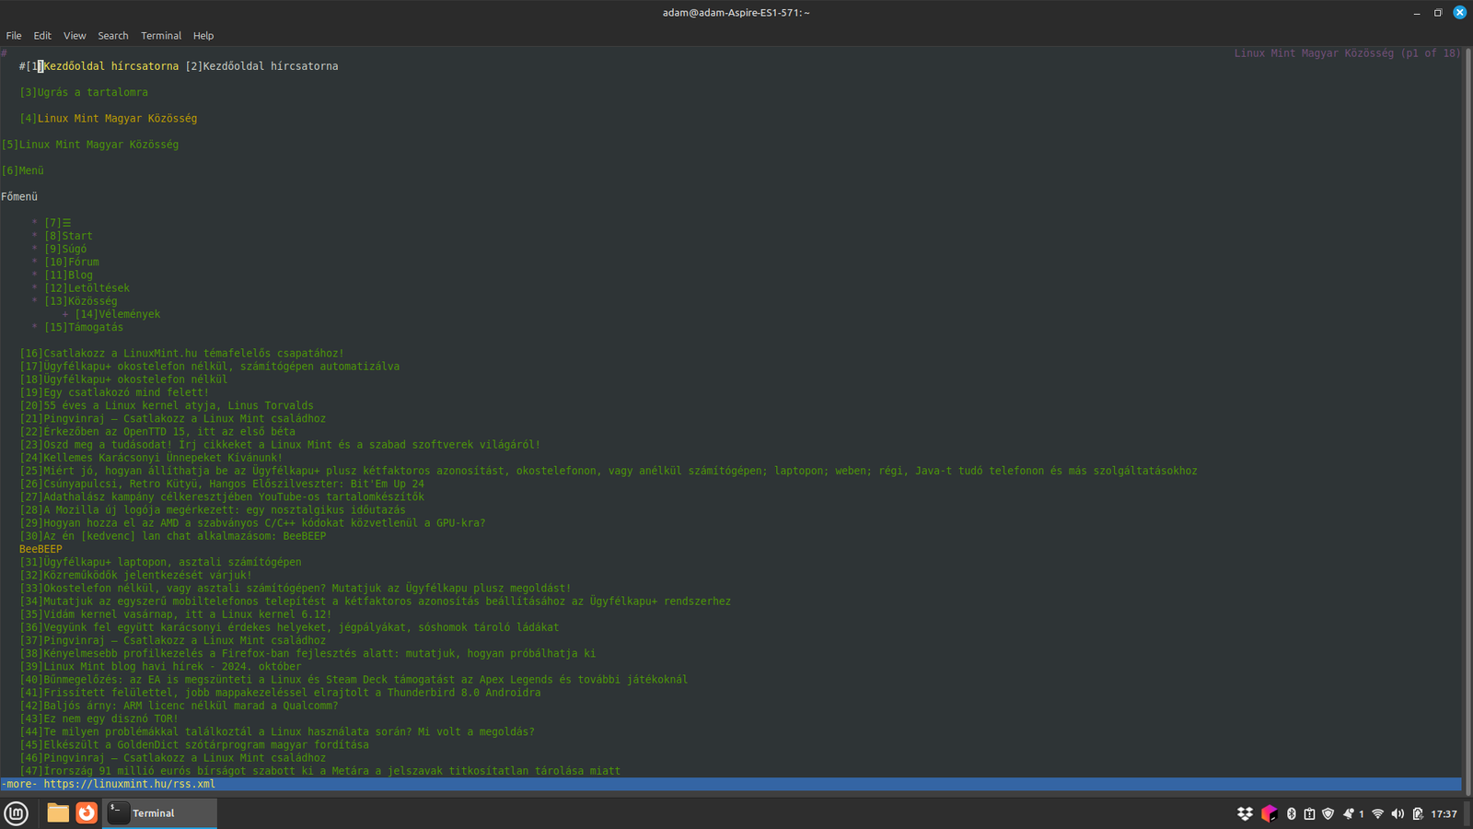Click [22]Érkezőben az OpenTTD 15
This screenshot has width=1473, height=829.
point(157,431)
